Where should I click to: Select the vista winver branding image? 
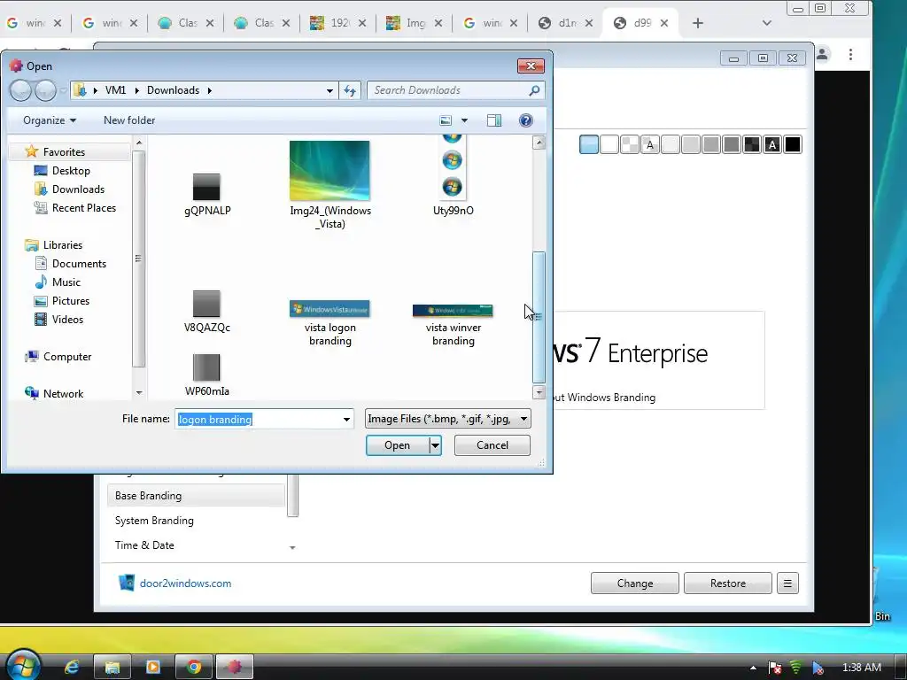[x=453, y=325]
